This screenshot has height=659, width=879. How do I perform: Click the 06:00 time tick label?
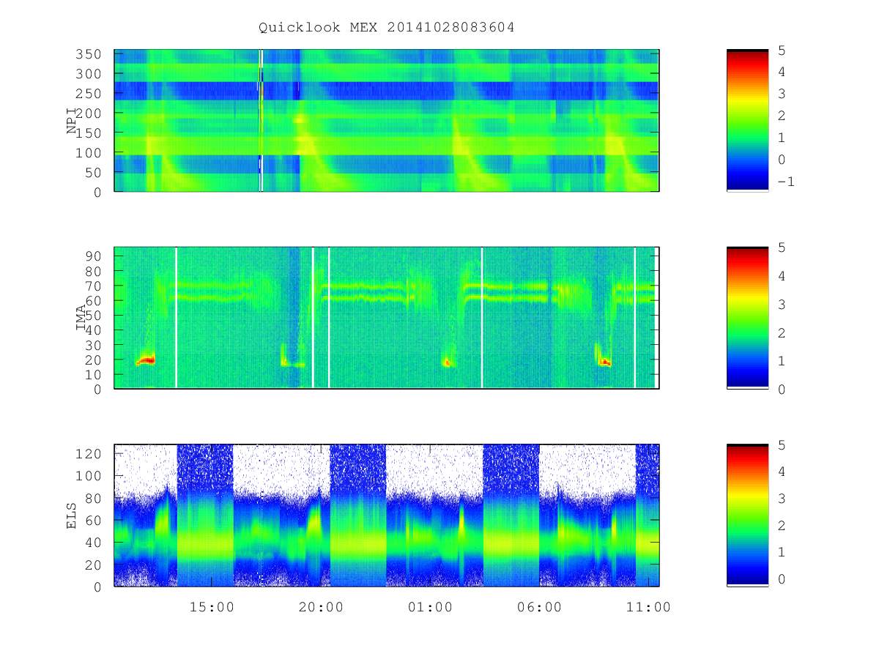point(539,607)
